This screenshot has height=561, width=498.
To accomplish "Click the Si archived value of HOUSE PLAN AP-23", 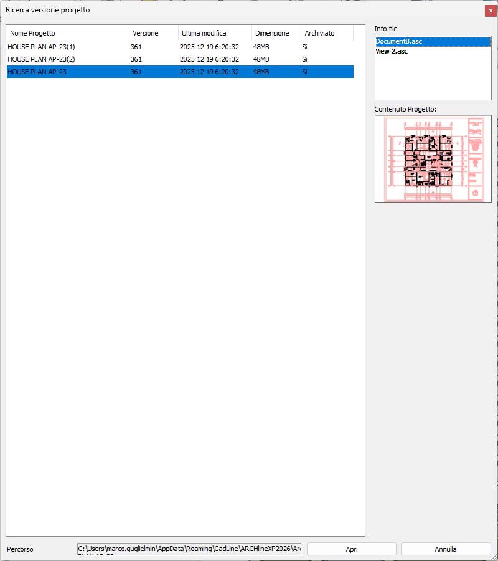I will (305, 72).
